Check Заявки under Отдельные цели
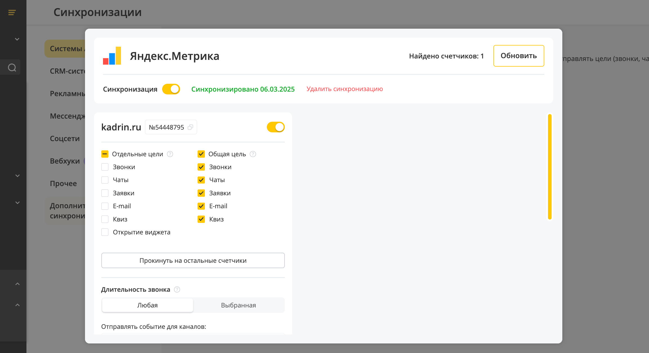 coord(105,193)
